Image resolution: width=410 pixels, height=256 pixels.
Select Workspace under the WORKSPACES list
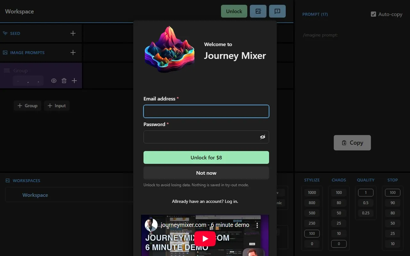coord(35,195)
